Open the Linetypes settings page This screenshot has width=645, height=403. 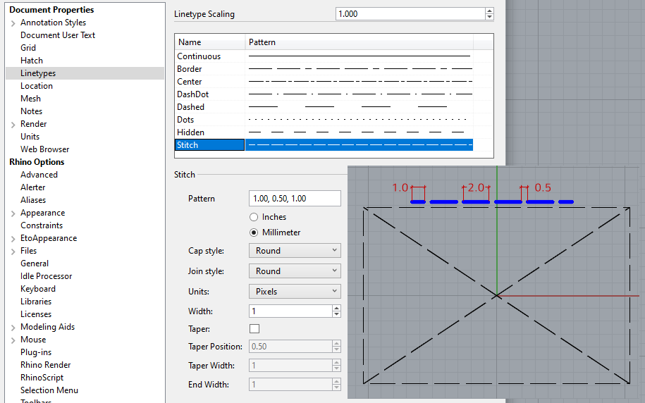38,73
